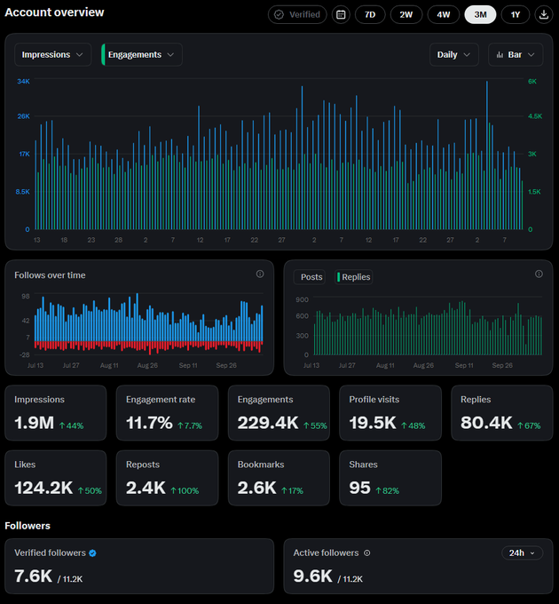Click the Verified followers 7.6K value

pyautogui.click(x=33, y=576)
